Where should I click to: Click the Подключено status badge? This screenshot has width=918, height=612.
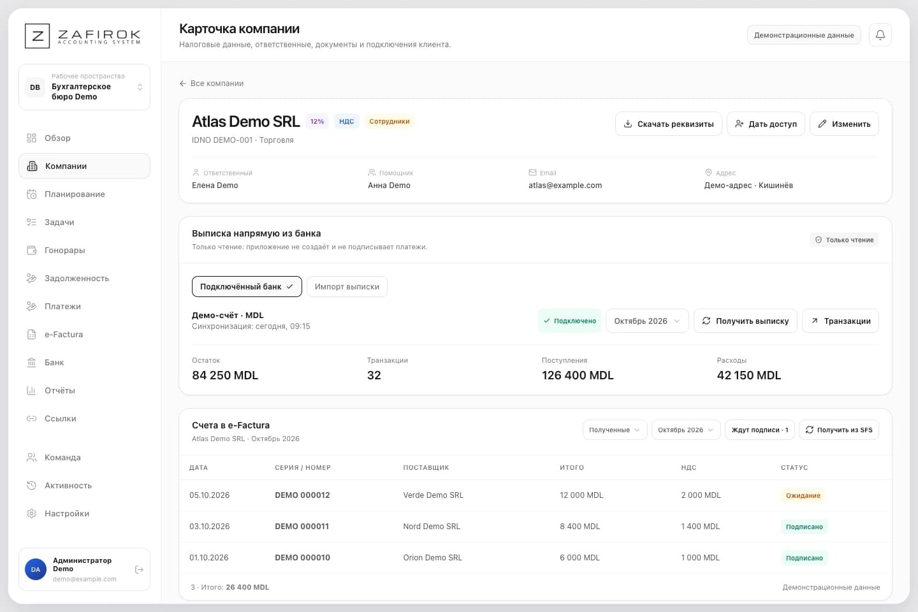click(x=570, y=321)
